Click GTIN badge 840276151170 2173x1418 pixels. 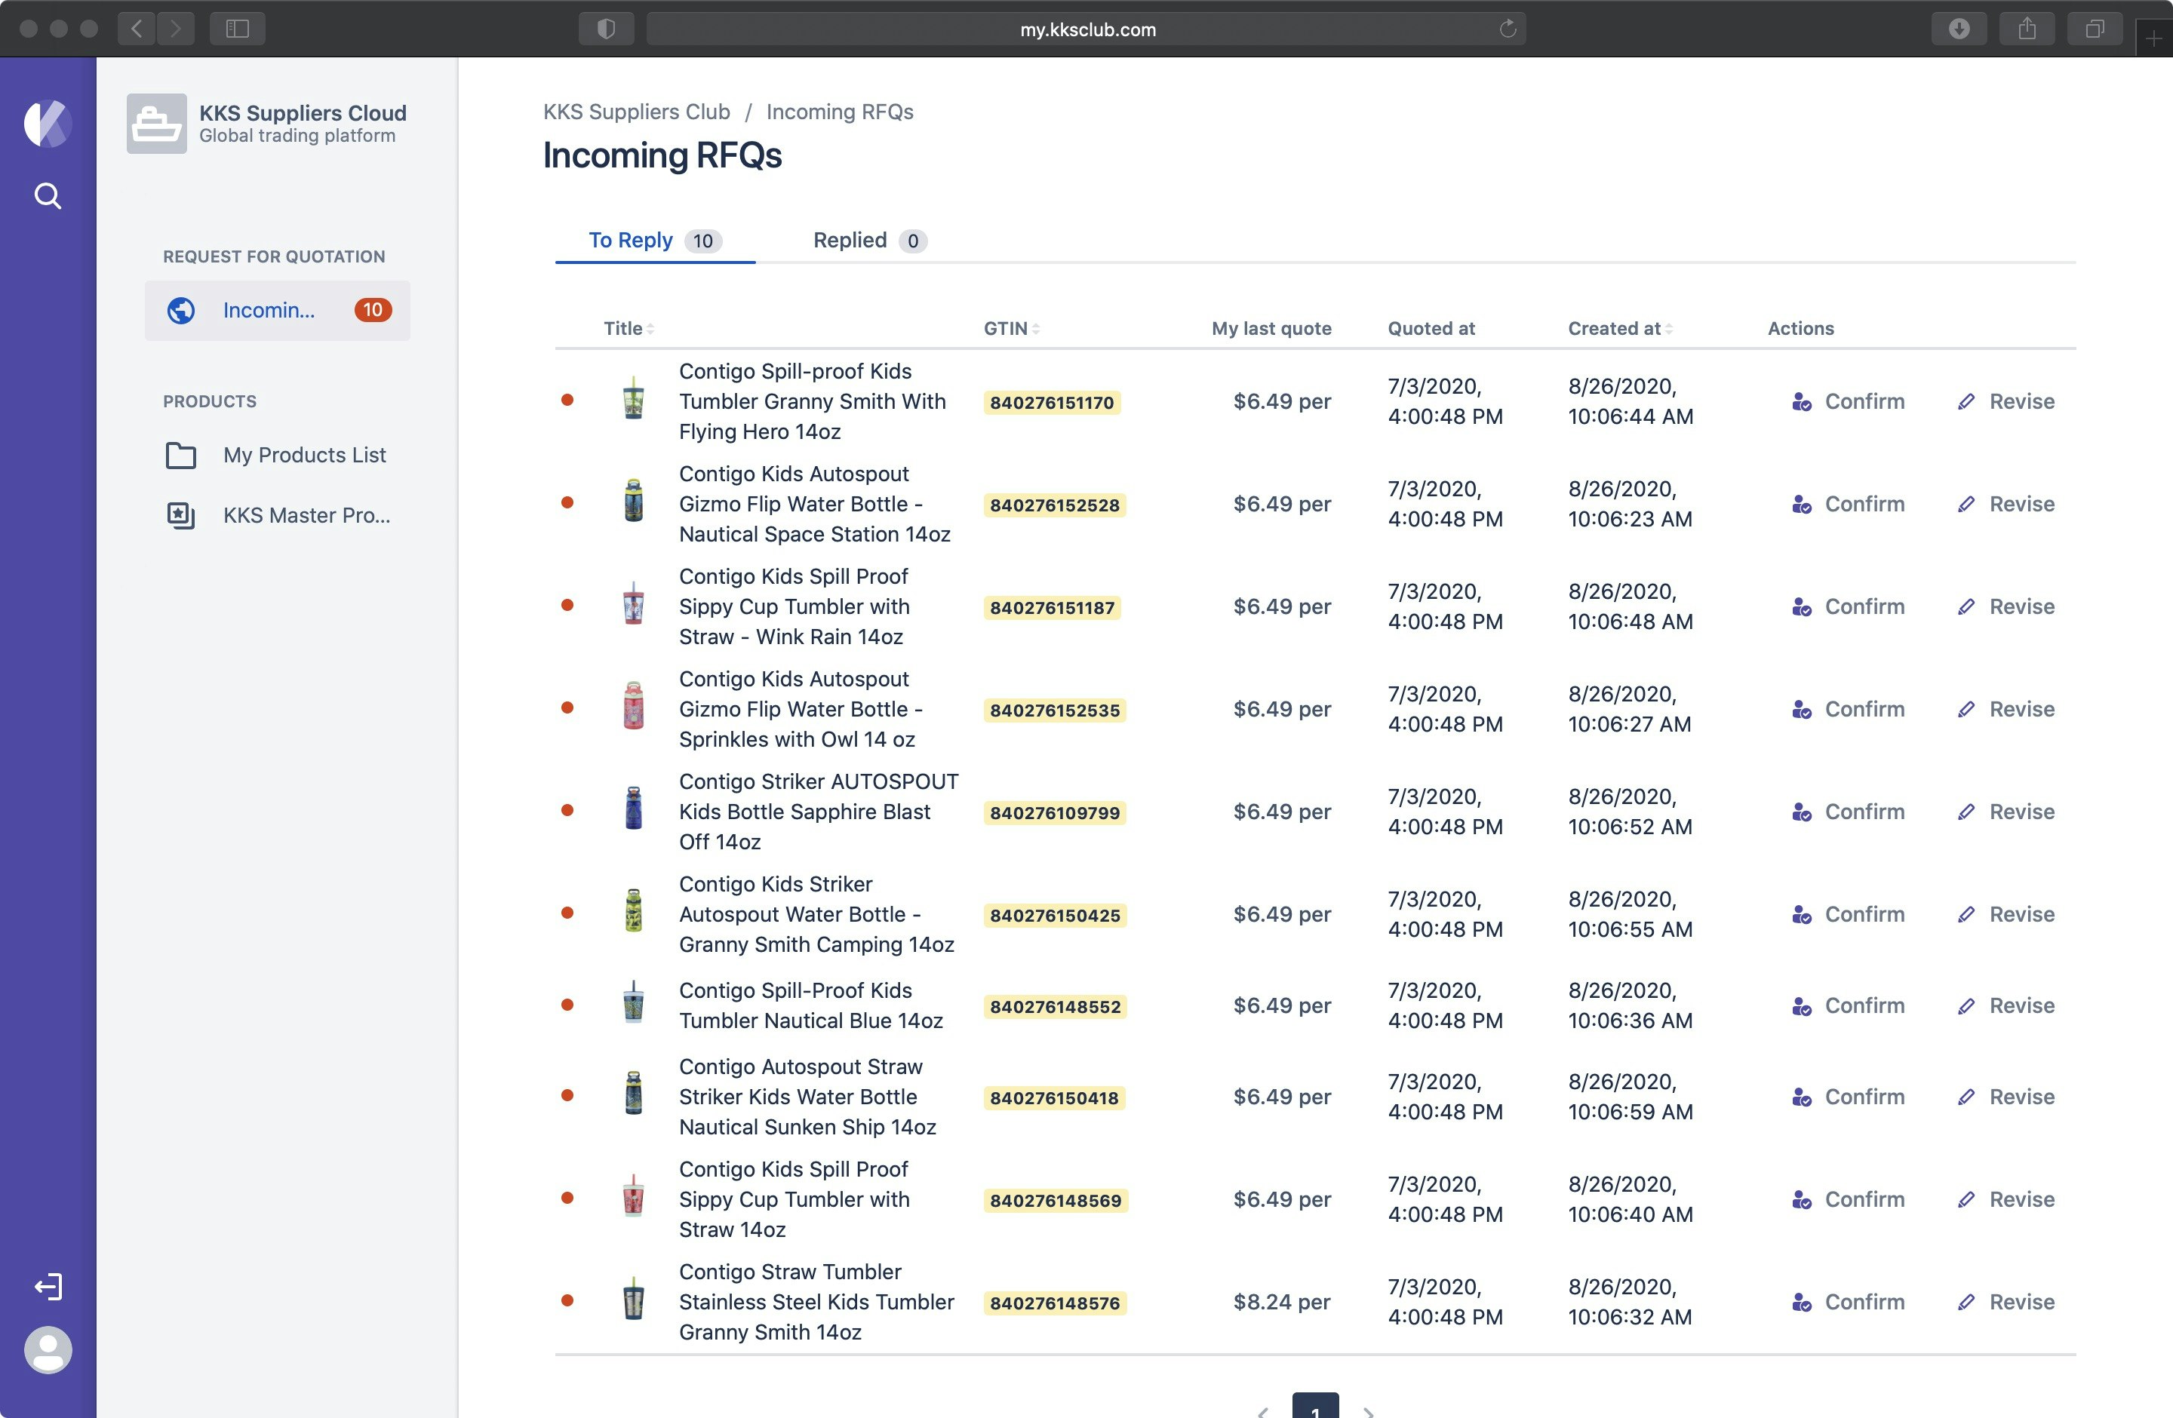[x=1051, y=403]
